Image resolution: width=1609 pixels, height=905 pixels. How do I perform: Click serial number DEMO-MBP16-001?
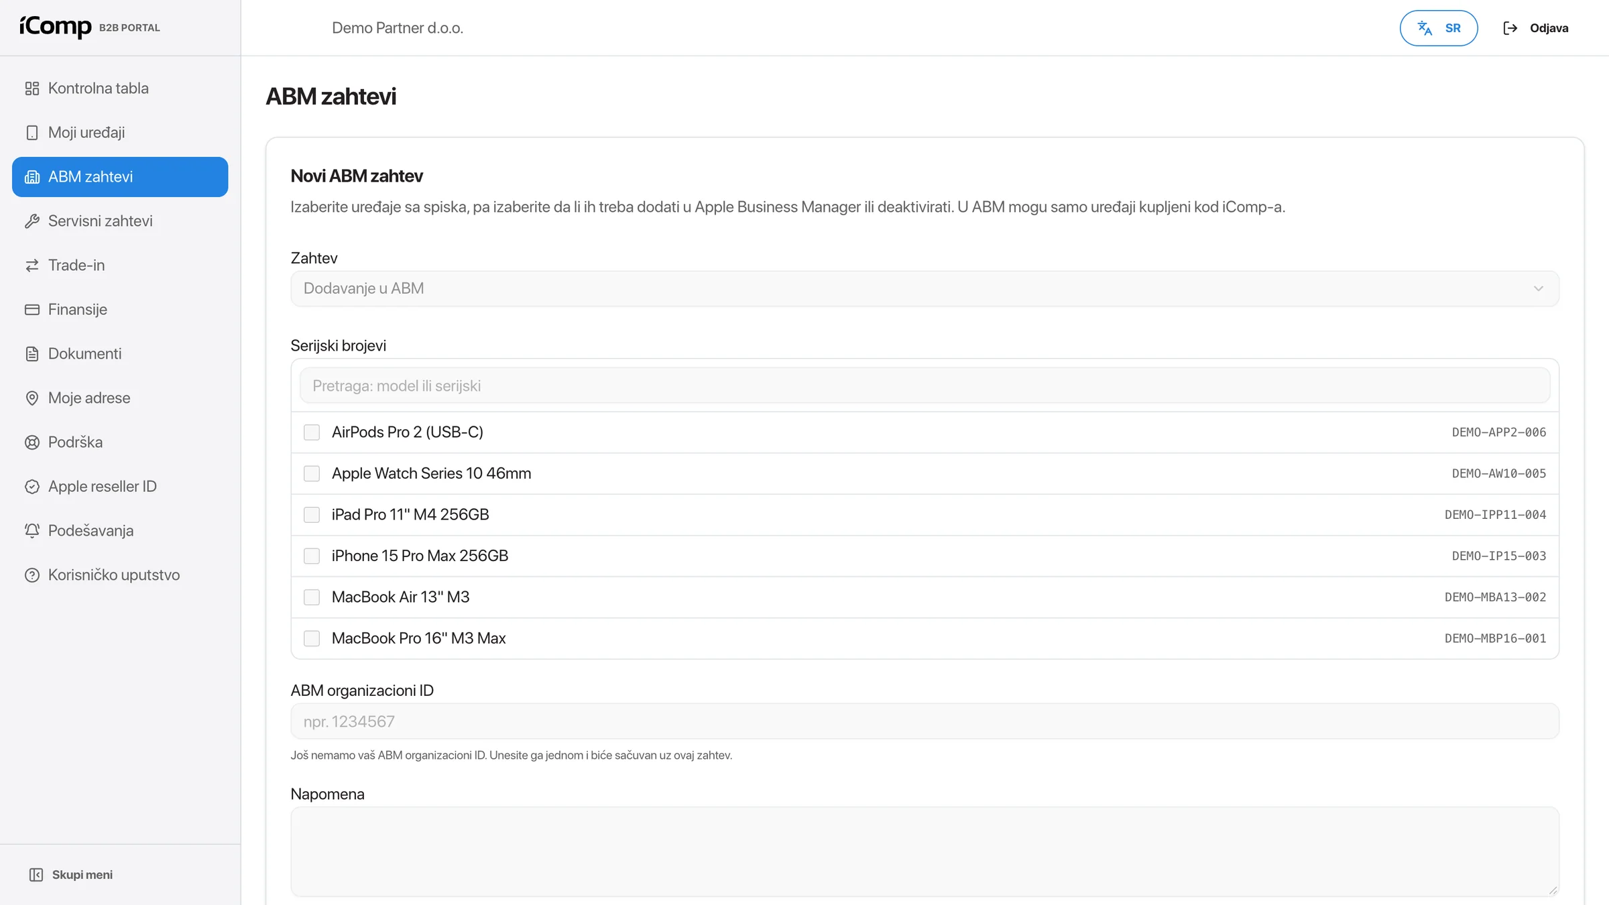[x=1496, y=639]
